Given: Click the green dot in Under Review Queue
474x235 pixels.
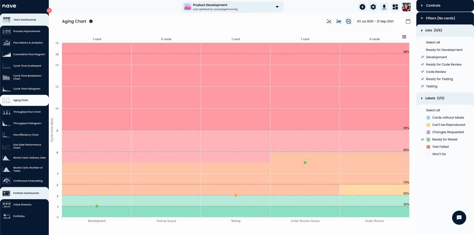Looking at the screenshot, I should (305, 163).
